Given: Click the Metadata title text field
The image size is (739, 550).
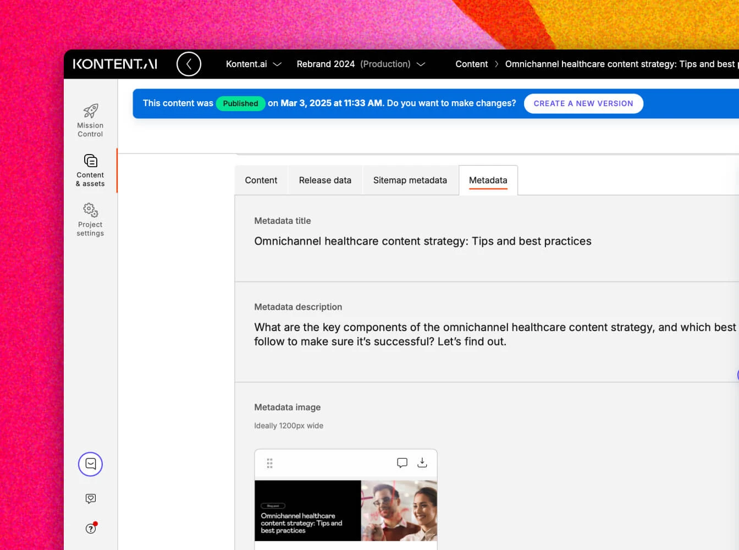Looking at the screenshot, I should pyautogui.click(x=422, y=241).
